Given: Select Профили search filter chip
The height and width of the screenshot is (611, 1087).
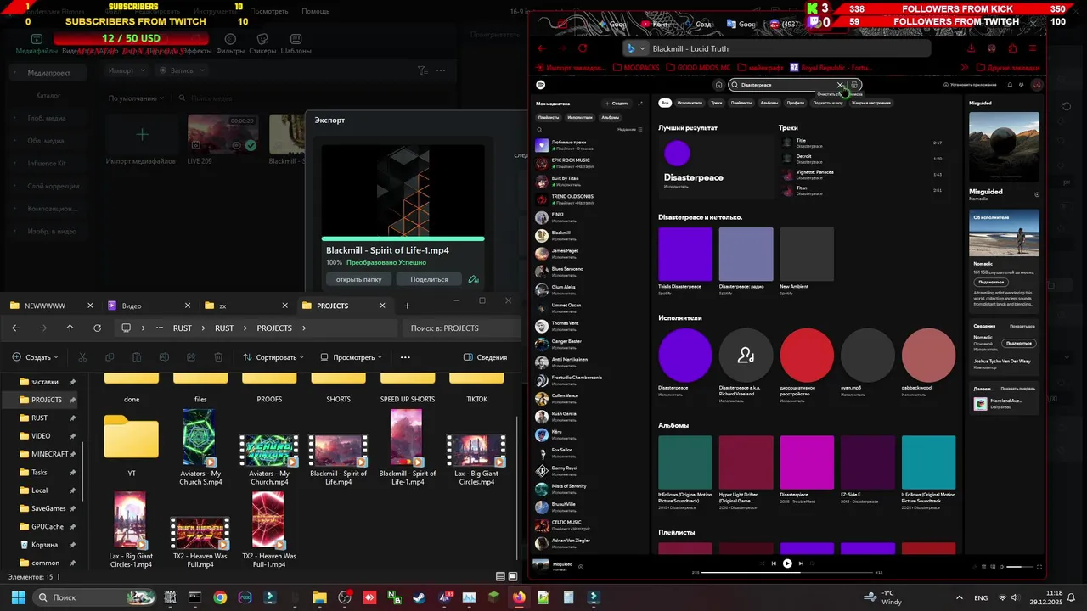Looking at the screenshot, I should pos(795,103).
